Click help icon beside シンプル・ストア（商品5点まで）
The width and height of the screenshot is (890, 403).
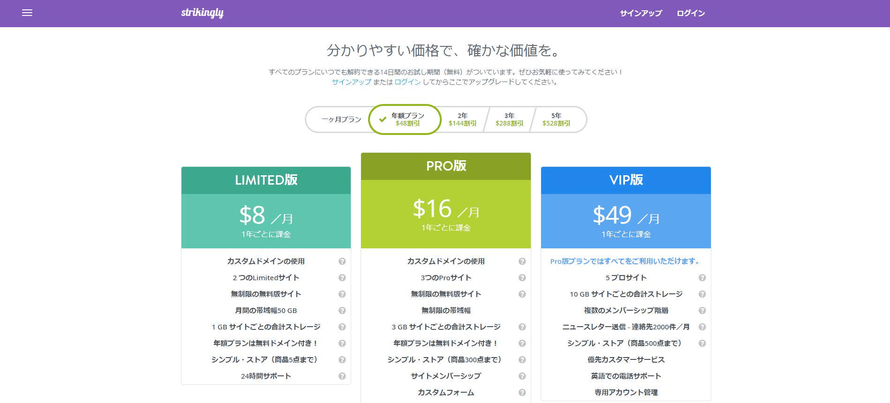pos(342,360)
